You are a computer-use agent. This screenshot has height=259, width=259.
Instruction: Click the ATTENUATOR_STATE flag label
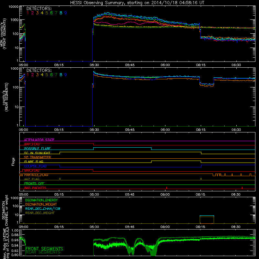(x=39, y=140)
